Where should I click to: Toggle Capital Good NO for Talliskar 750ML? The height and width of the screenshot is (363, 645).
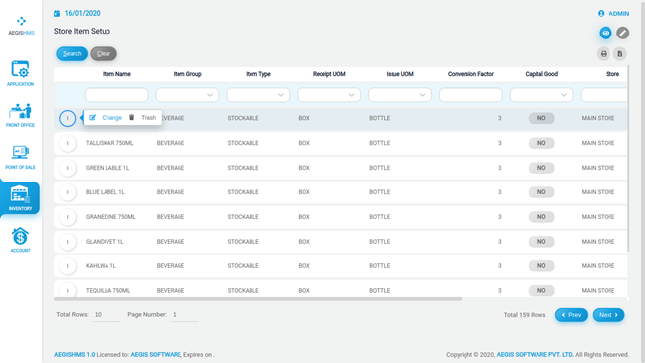541,143
